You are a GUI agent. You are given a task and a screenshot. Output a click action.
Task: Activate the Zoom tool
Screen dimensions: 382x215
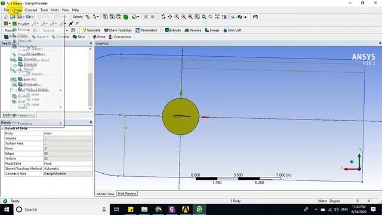pyautogui.click(x=177, y=17)
